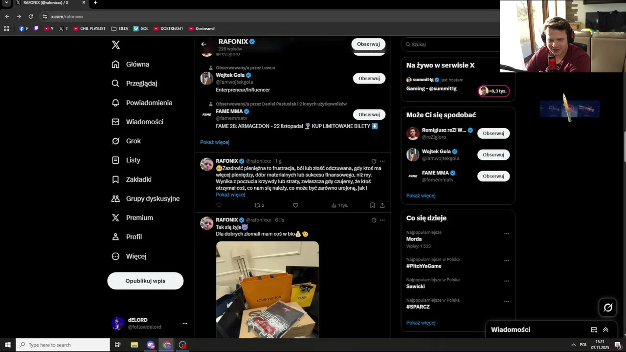Image resolution: width=626 pixels, height=352 pixels.
Task: Follow Wojtek Gola in the feed list
Action: click(369, 78)
